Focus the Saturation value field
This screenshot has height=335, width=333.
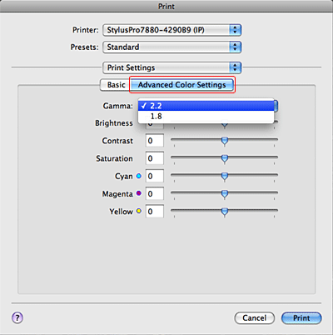pyautogui.click(x=155, y=158)
